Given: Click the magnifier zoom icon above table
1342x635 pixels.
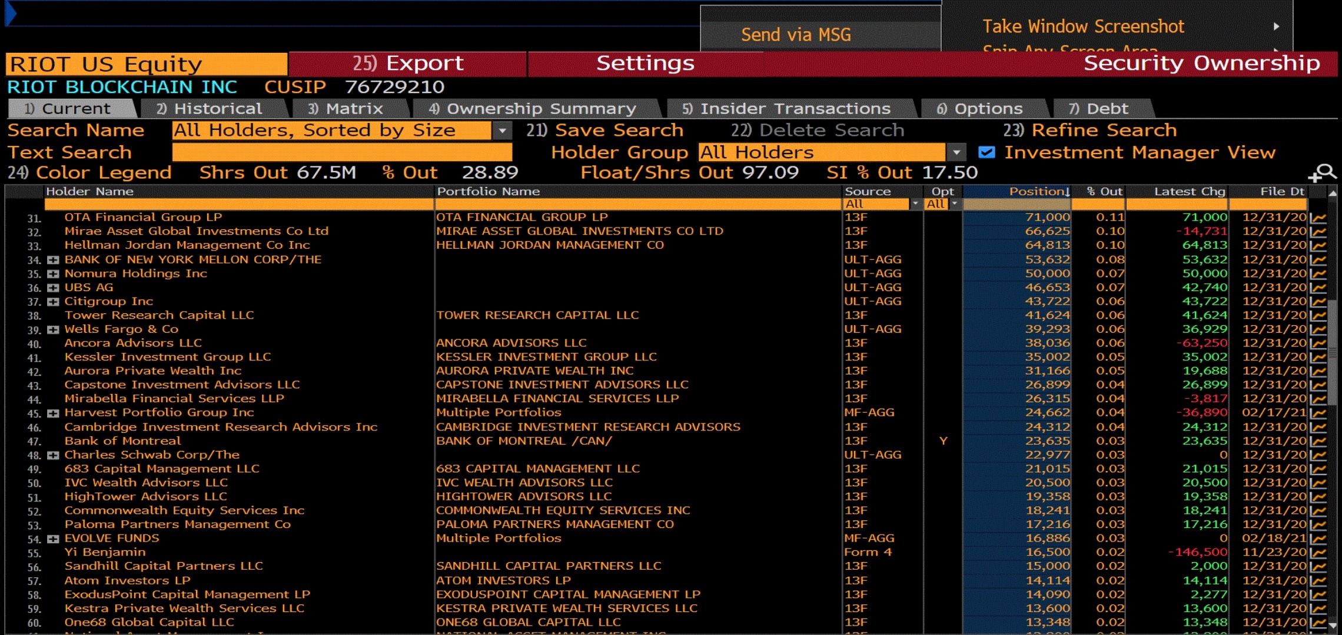Looking at the screenshot, I should tap(1323, 173).
